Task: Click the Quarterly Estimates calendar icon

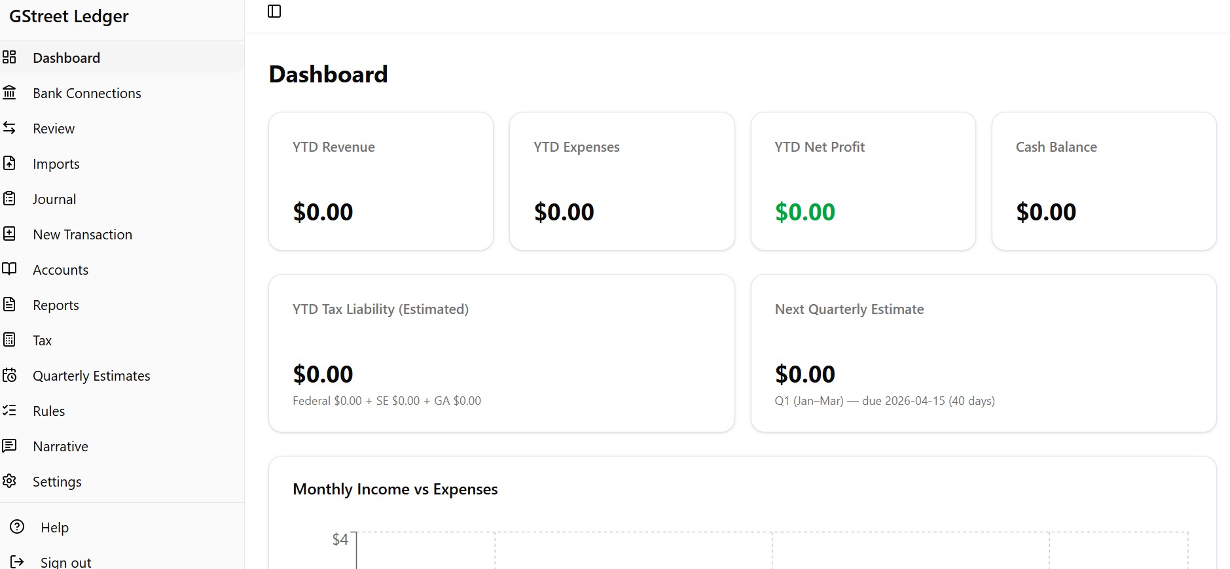Action: pyautogui.click(x=10, y=375)
